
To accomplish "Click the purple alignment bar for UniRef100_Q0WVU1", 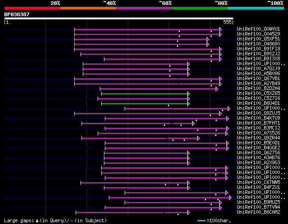I will tap(147, 29).
